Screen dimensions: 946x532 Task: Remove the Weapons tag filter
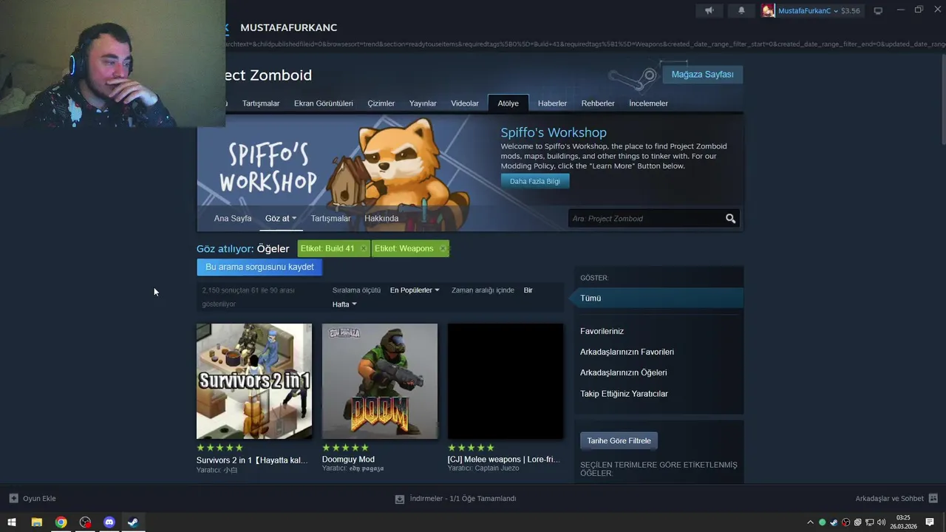[x=443, y=249]
